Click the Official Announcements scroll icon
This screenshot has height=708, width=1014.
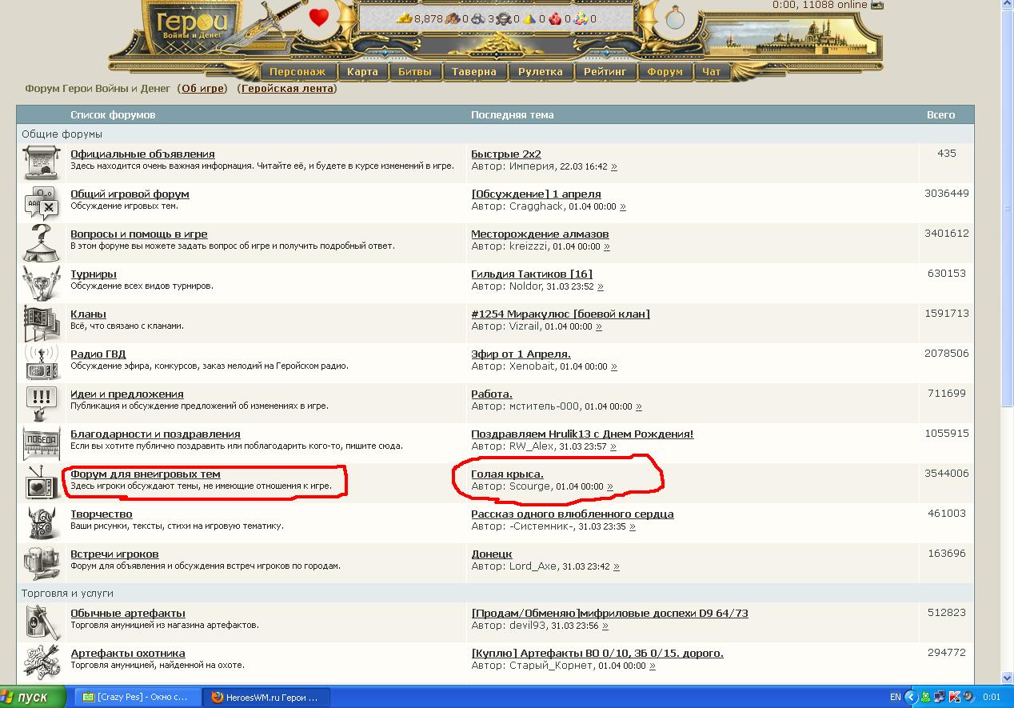click(42, 162)
